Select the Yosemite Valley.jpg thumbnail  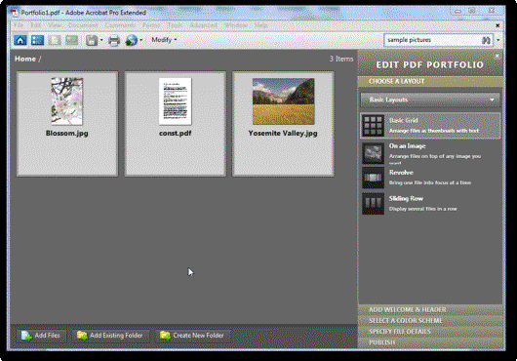click(x=283, y=101)
